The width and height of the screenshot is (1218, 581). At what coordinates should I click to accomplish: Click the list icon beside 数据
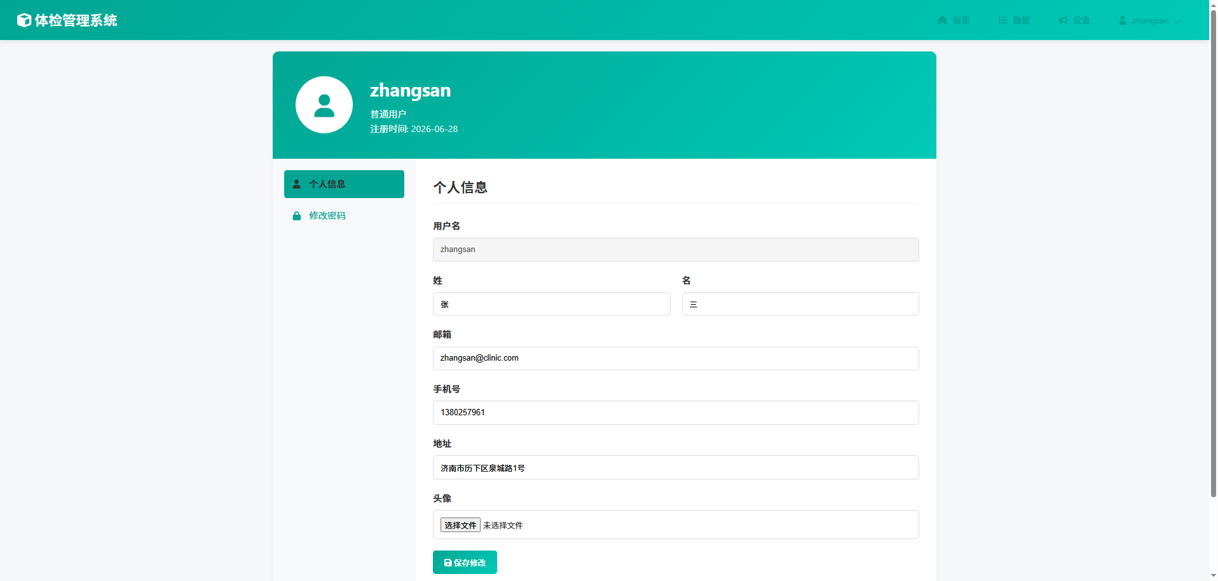pyautogui.click(x=1002, y=20)
